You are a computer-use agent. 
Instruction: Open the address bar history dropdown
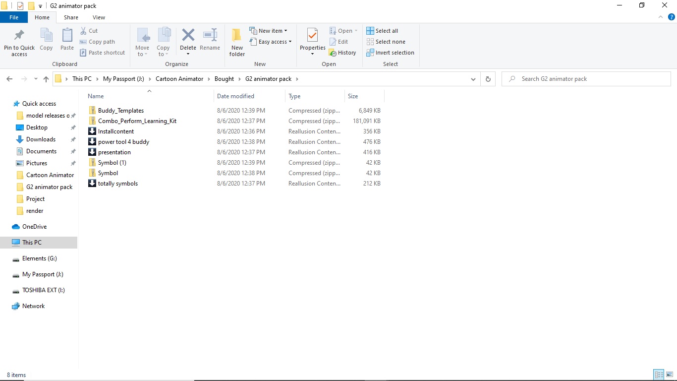pos(473,79)
